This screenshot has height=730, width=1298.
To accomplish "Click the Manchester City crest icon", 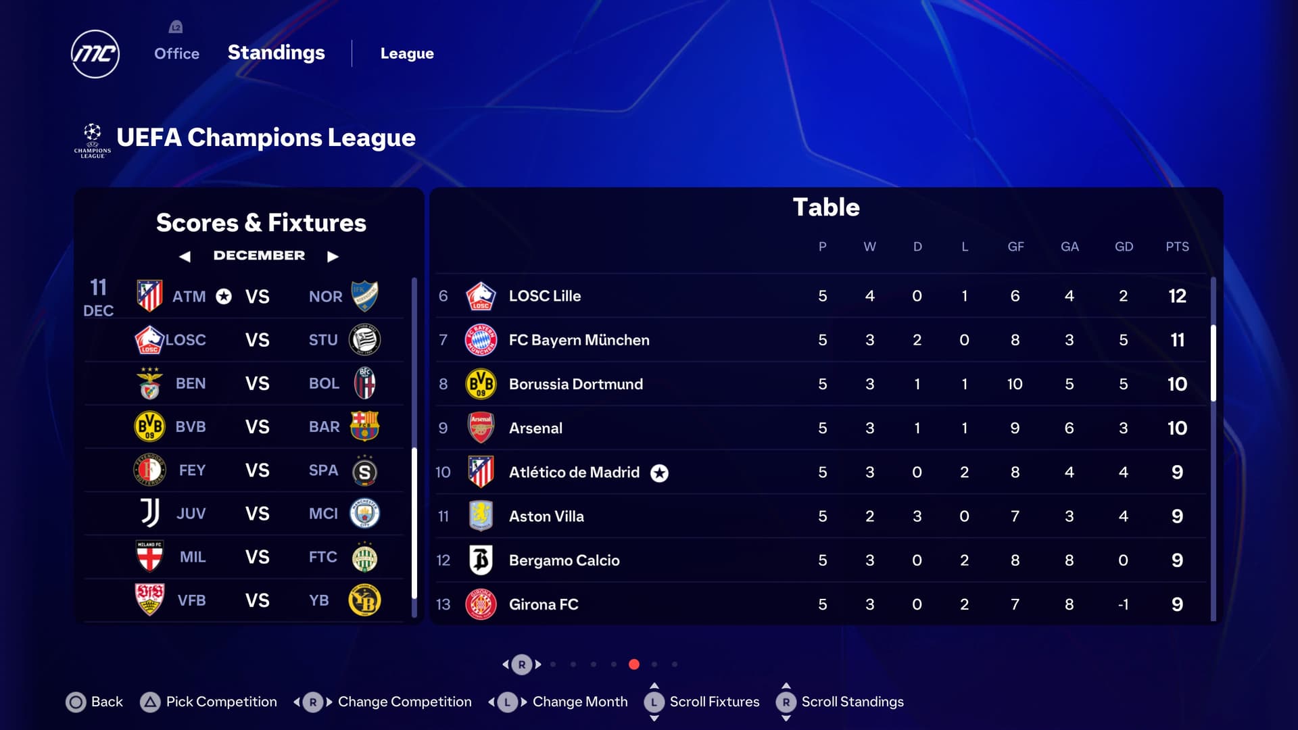I will (x=364, y=513).
